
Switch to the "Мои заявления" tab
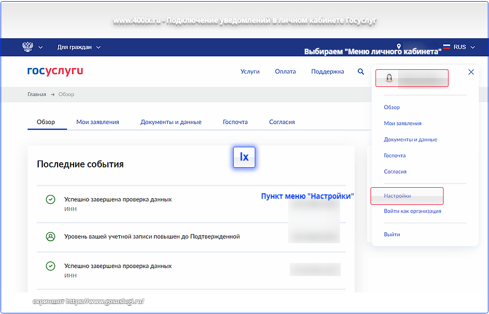(97, 122)
